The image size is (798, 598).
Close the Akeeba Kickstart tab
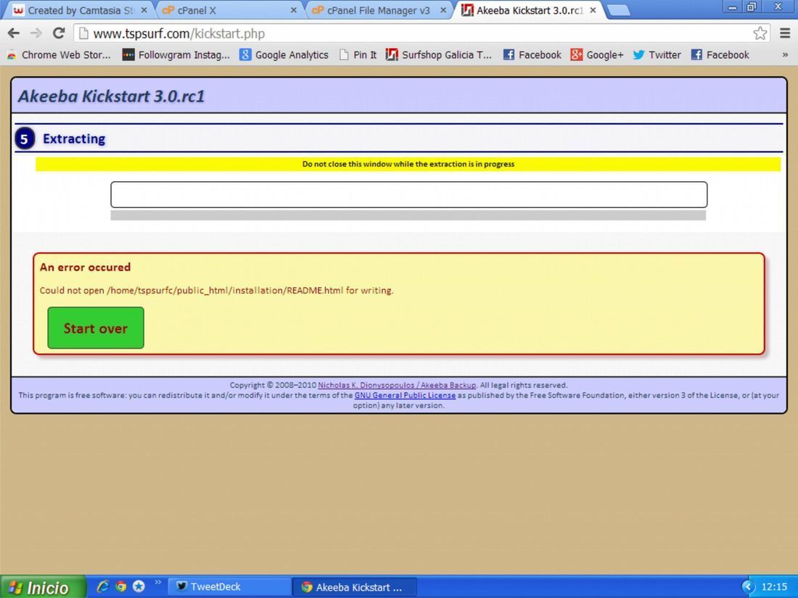click(x=593, y=10)
